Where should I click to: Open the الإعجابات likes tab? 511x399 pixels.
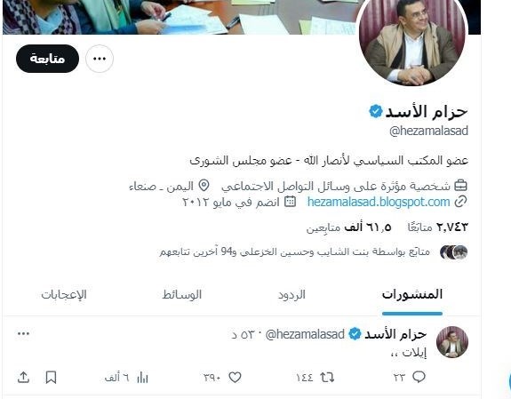click(x=64, y=295)
